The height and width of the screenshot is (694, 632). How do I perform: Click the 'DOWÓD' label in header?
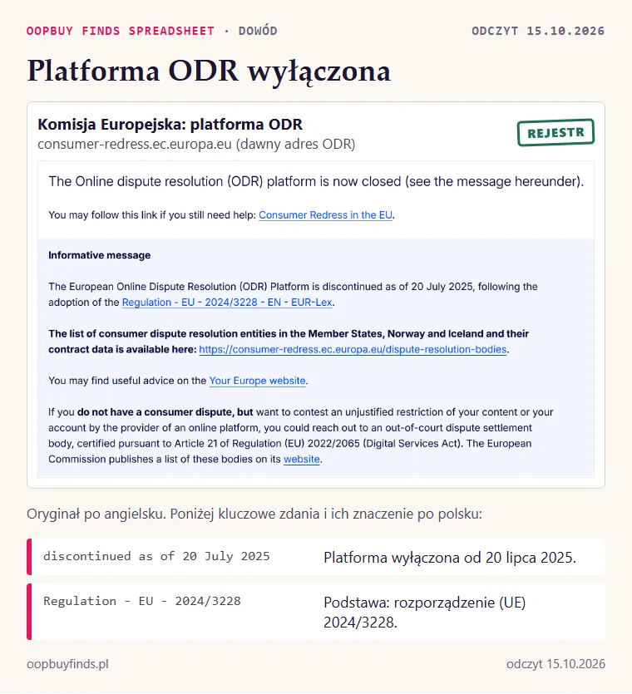tap(258, 31)
